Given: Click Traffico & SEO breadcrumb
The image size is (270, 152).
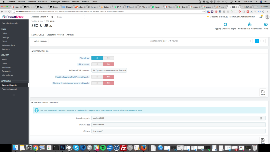Looking at the screenshot, I should [x=37, y=21].
